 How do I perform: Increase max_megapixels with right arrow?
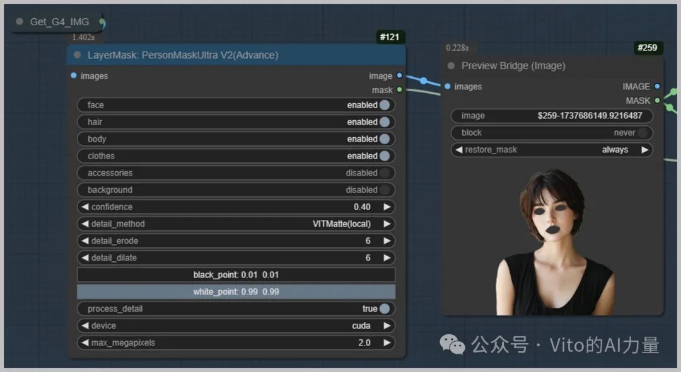click(x=387, y=342)
